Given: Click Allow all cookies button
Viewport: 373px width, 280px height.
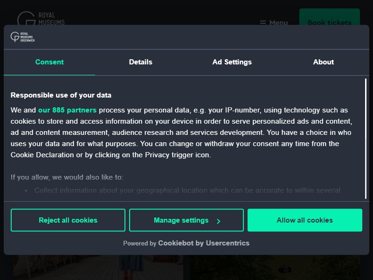Looking at the screenshot, I should coord(305,220).
